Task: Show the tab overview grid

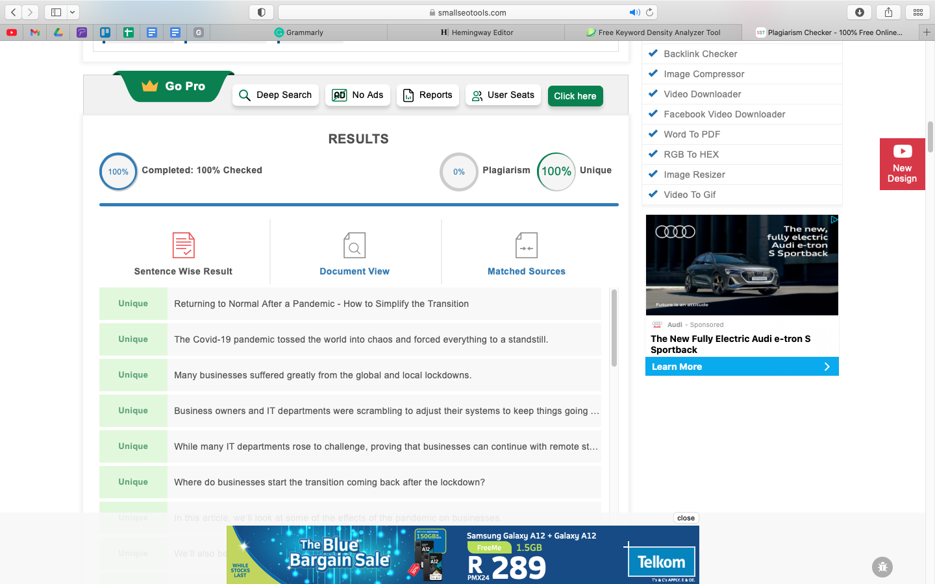Action: click(917, 12)
